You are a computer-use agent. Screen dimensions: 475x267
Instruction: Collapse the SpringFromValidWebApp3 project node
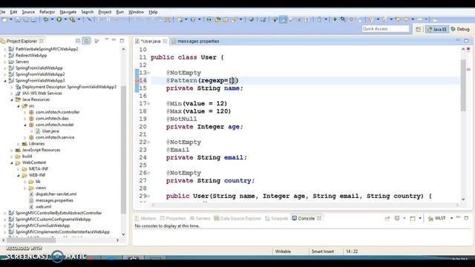(5, 81)
